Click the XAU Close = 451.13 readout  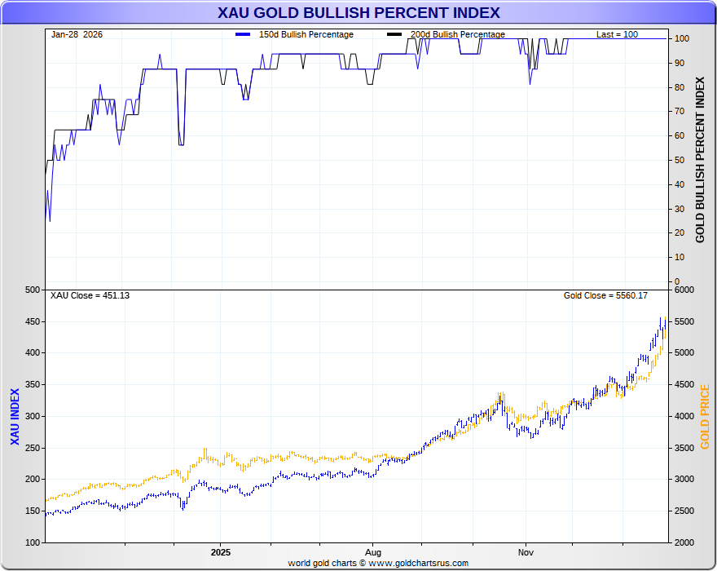90,295
